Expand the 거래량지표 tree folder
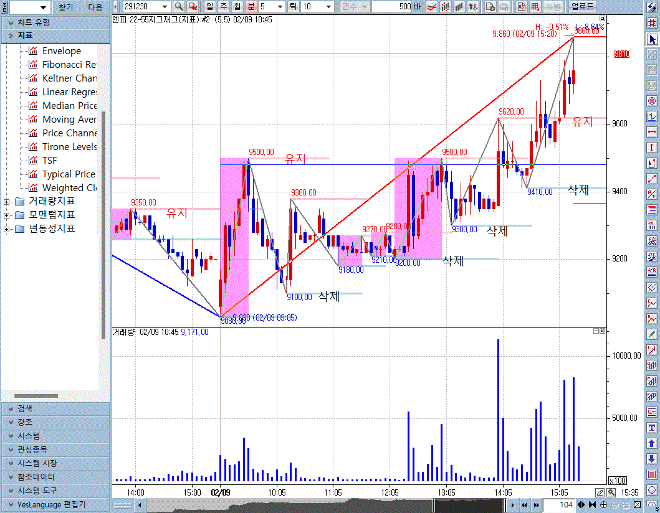 click(7, 202)
